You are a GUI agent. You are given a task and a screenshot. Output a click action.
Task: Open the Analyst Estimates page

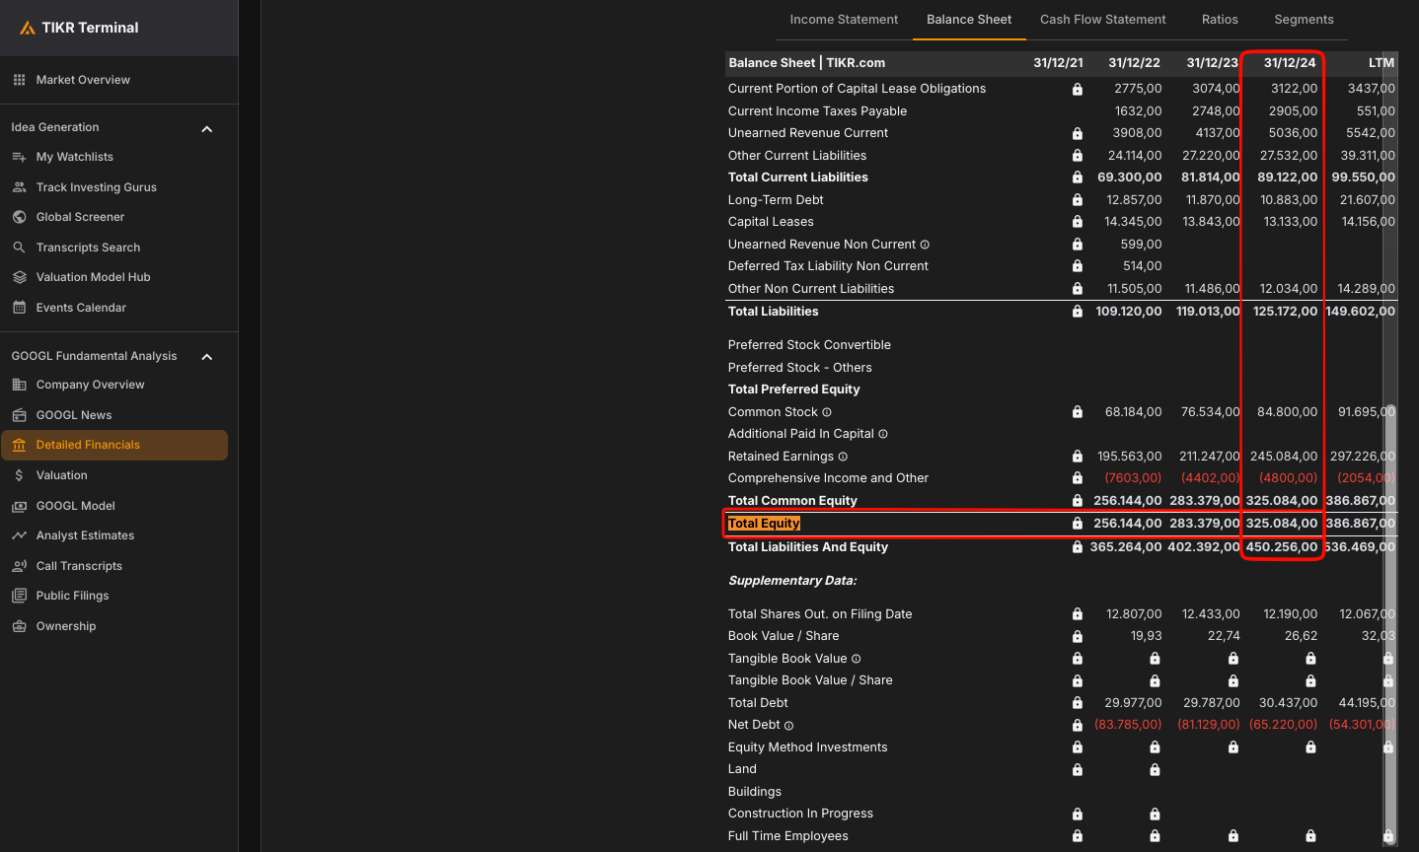(85, 535)
